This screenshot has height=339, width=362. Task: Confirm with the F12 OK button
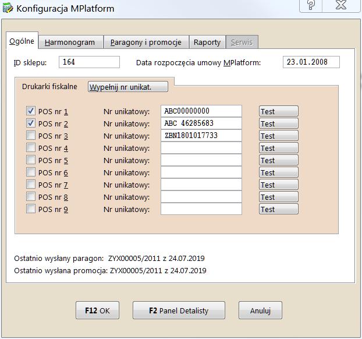tap(97, 310)
